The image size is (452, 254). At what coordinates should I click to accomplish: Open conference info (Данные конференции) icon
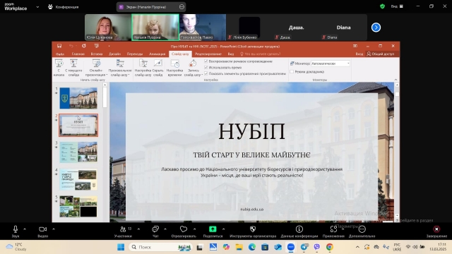click(299, 229)
